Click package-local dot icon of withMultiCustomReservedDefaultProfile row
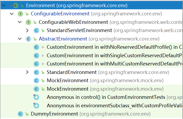The image size is (183, 119). (x=43, y=64)
